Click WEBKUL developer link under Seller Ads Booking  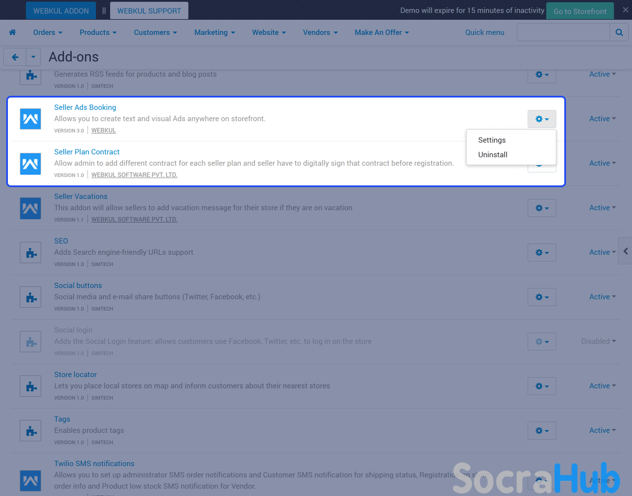104,130
